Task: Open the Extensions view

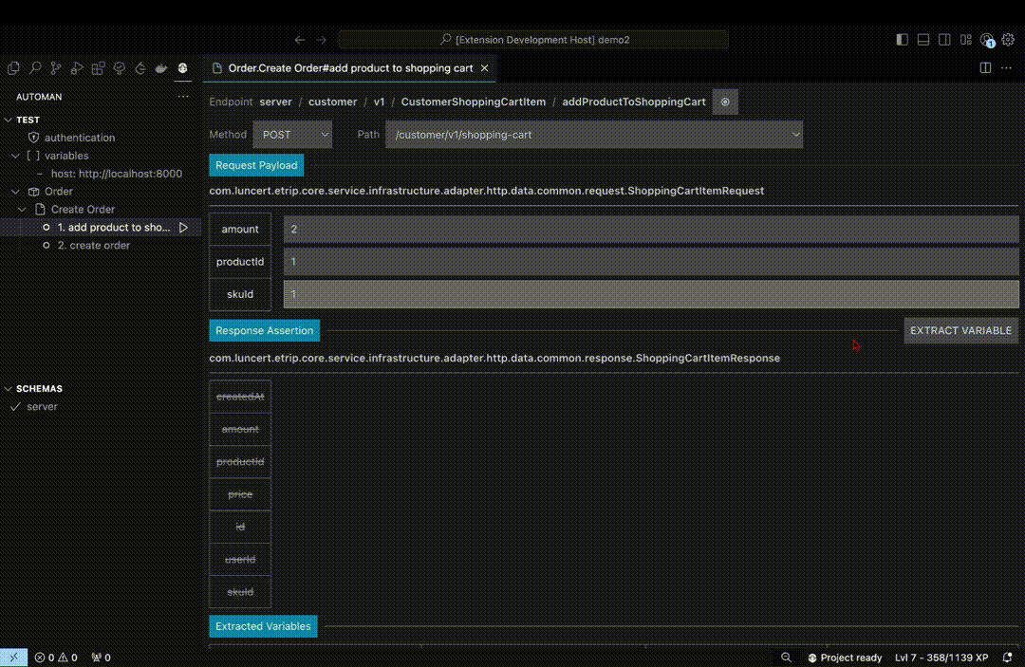Action: pos(98,68)
